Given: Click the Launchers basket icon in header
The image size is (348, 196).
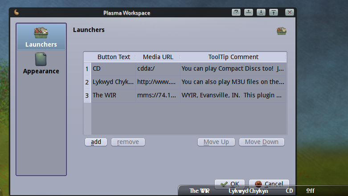Looking at the screenshot, I should 282,31.
